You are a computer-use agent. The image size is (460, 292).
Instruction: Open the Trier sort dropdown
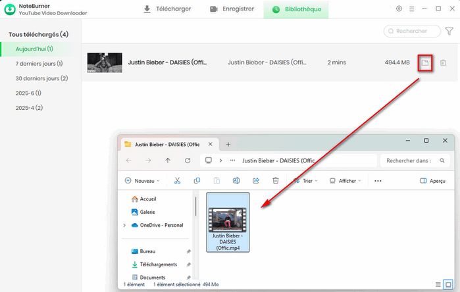pyautogui.click(x=306, y=181)
